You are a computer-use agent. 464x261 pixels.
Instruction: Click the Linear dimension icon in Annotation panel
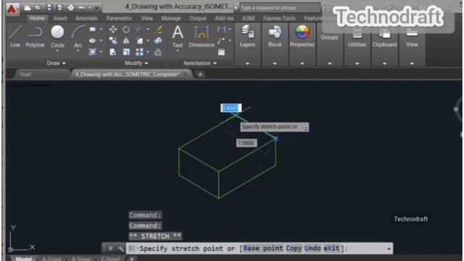coord(221,29)
